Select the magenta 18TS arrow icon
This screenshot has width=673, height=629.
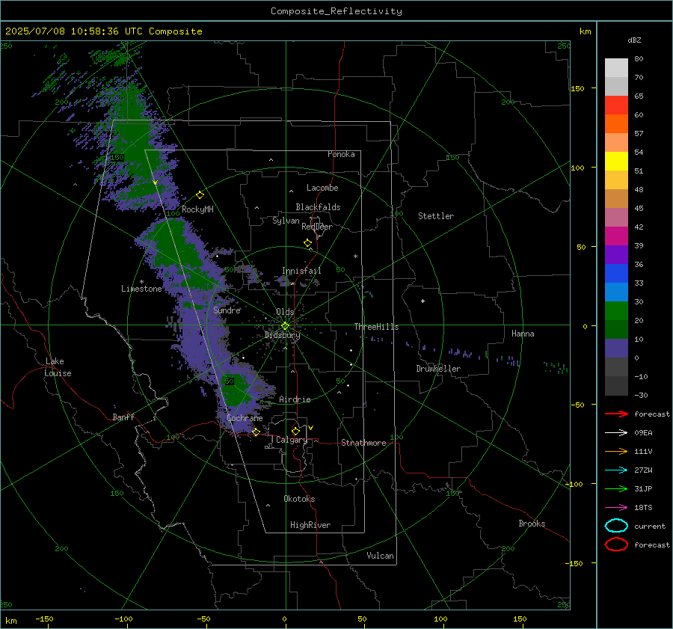coord(616,508)
